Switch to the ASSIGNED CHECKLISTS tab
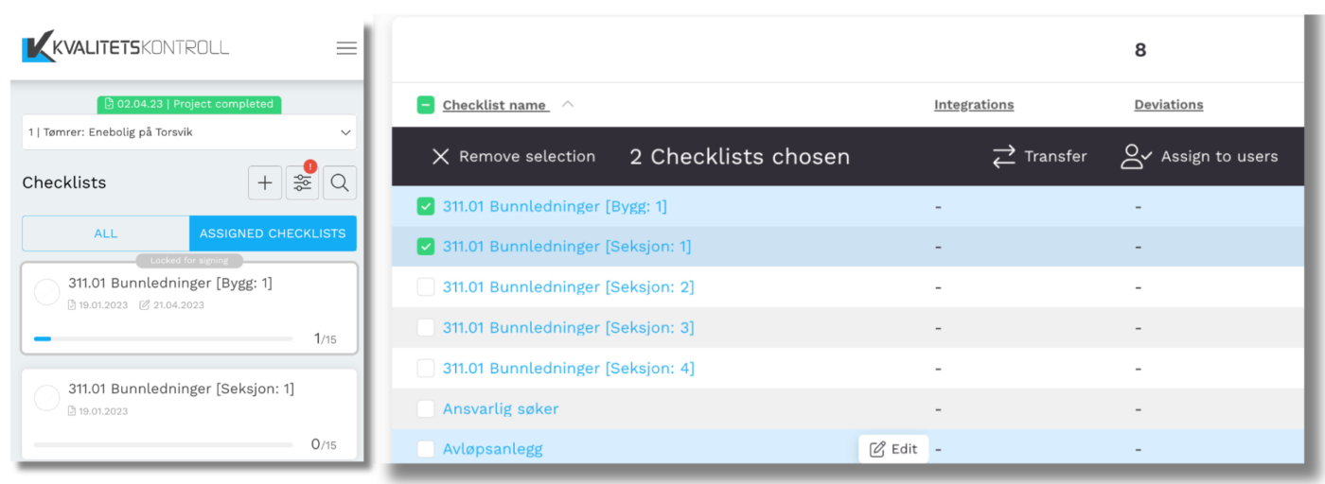 pos(273,233)
